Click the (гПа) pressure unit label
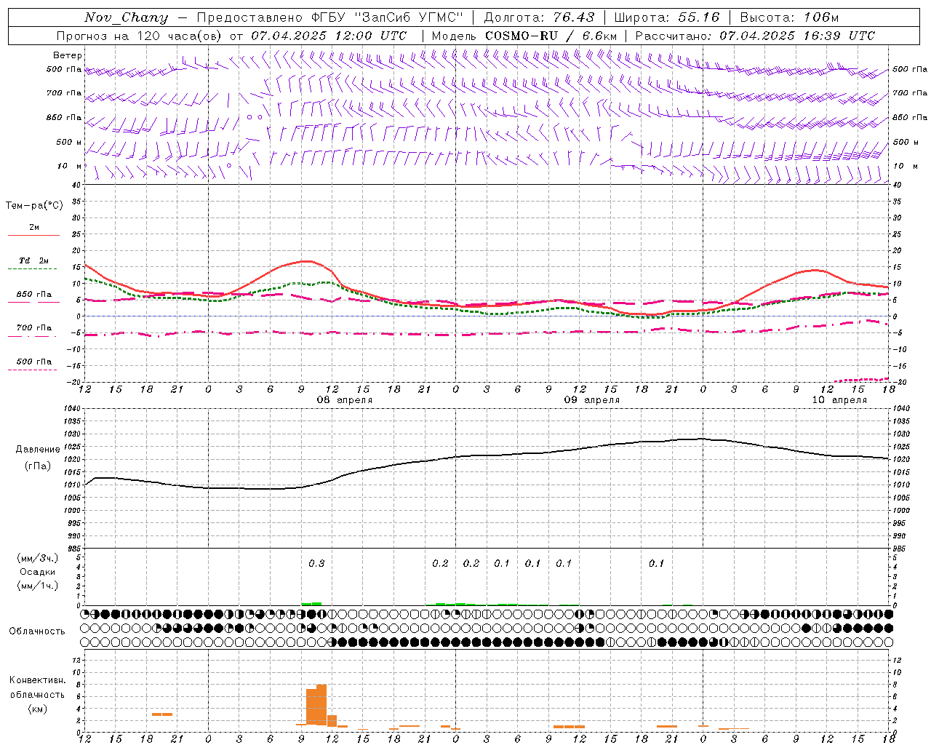Image resolution: width=931 pixels, height=745 pixels. [38, 466]
